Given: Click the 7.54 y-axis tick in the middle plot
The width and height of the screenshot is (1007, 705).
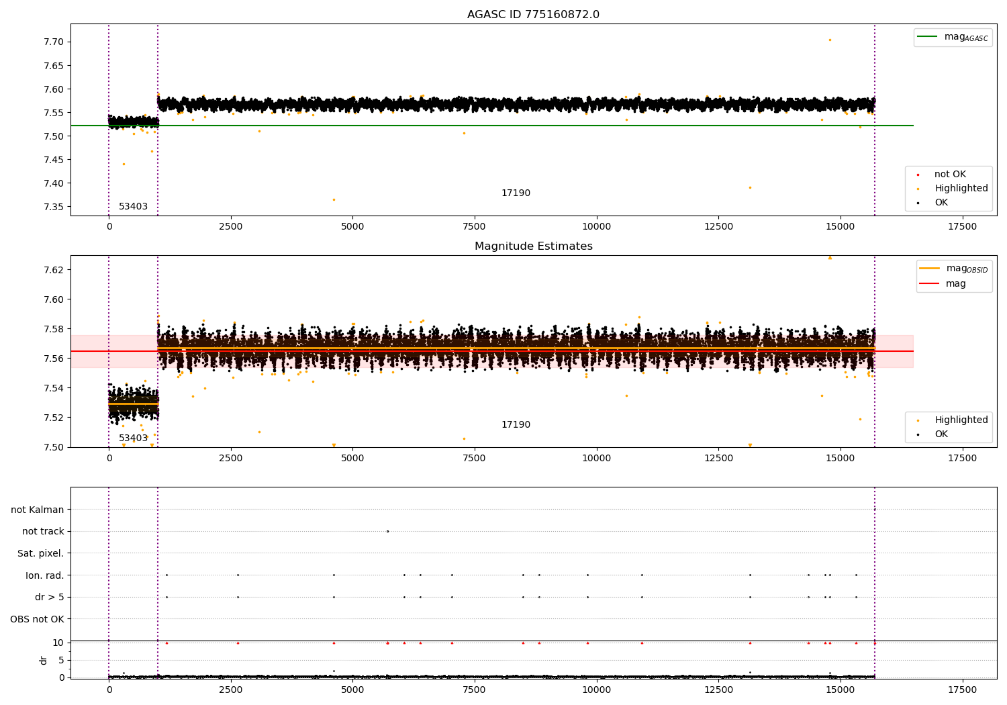Looking at the screenshot, I should (x=54, y=388).
